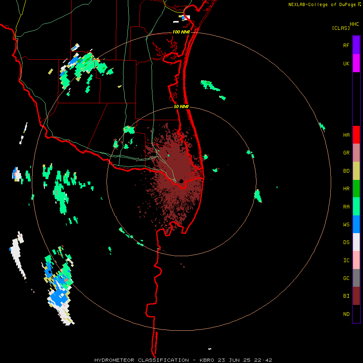The height and width of the screenshot is (363, 363).
Task: Select the BD khaki legend swatch
Action: [356, 171]
